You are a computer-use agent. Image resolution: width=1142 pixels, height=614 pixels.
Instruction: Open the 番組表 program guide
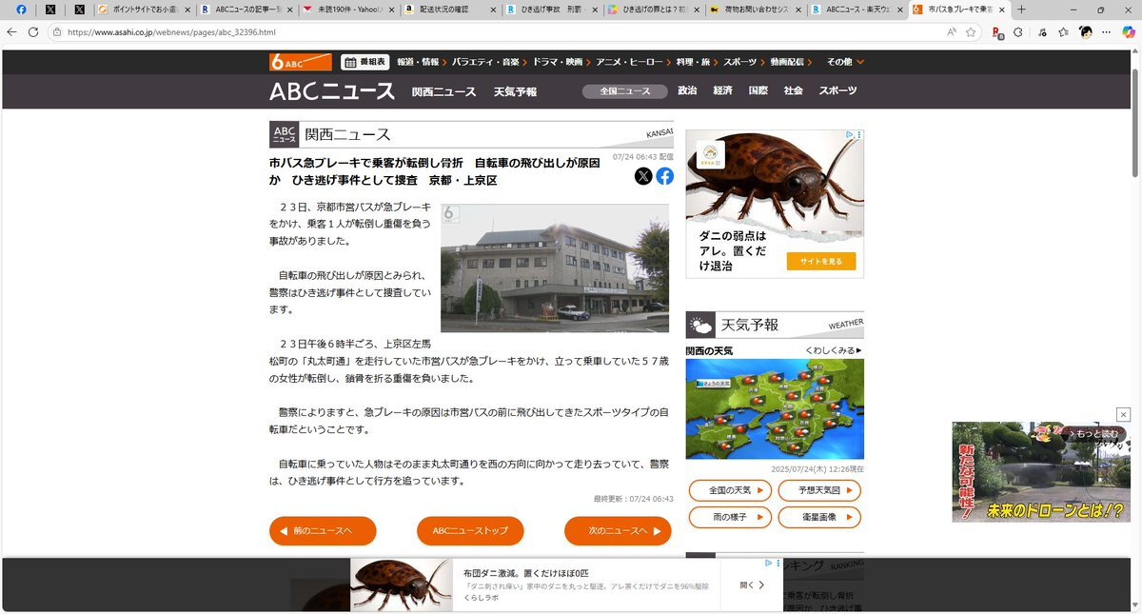(365, 62)
